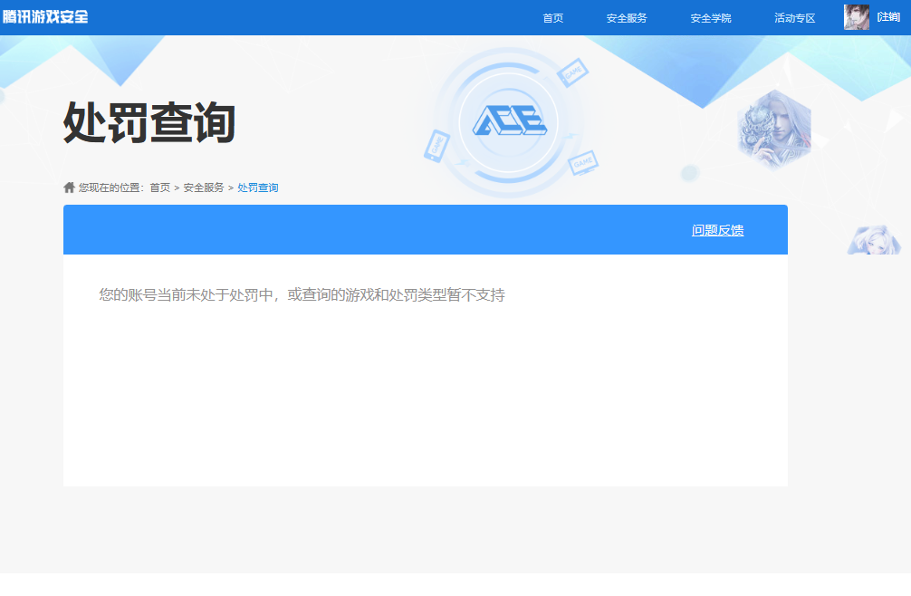The width and height of the screenshot is (911, 596).
Task: Open 安全服务 in the breadcrumb
Action: 204,187
